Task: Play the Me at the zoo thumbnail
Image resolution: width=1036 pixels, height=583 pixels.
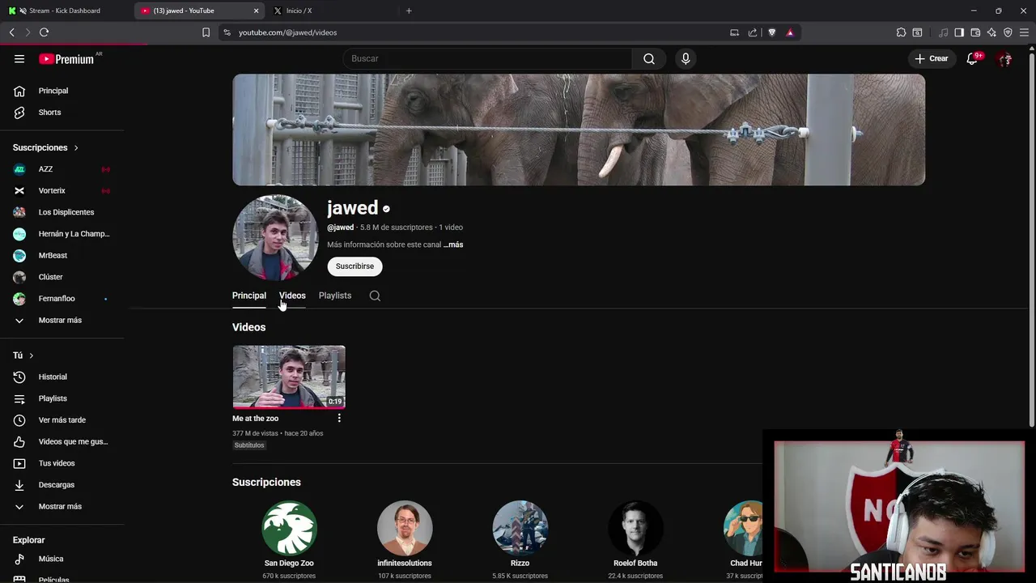Action: pos(289,377)
